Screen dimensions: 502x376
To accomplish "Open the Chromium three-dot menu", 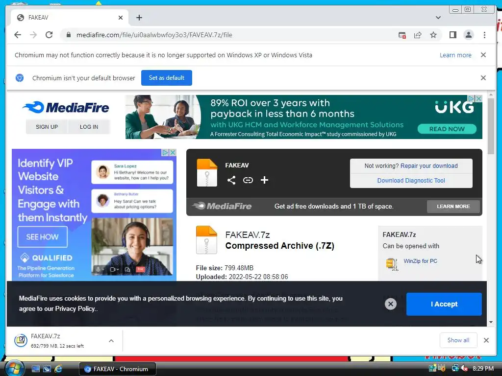I will (484, 35).
